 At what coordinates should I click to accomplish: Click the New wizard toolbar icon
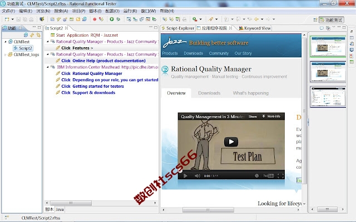(x=7, y=19)
